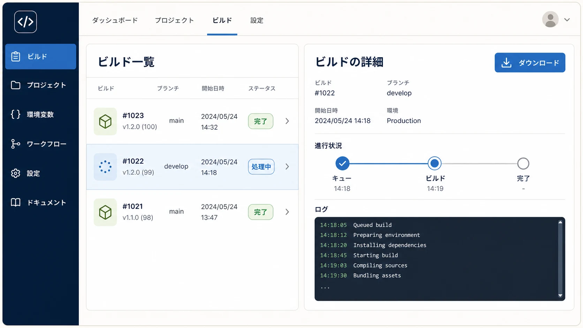This screenshot has width=583, height=328.
Task: Open the account menu chevron beside avatar
Action: (x=567, y=20)
